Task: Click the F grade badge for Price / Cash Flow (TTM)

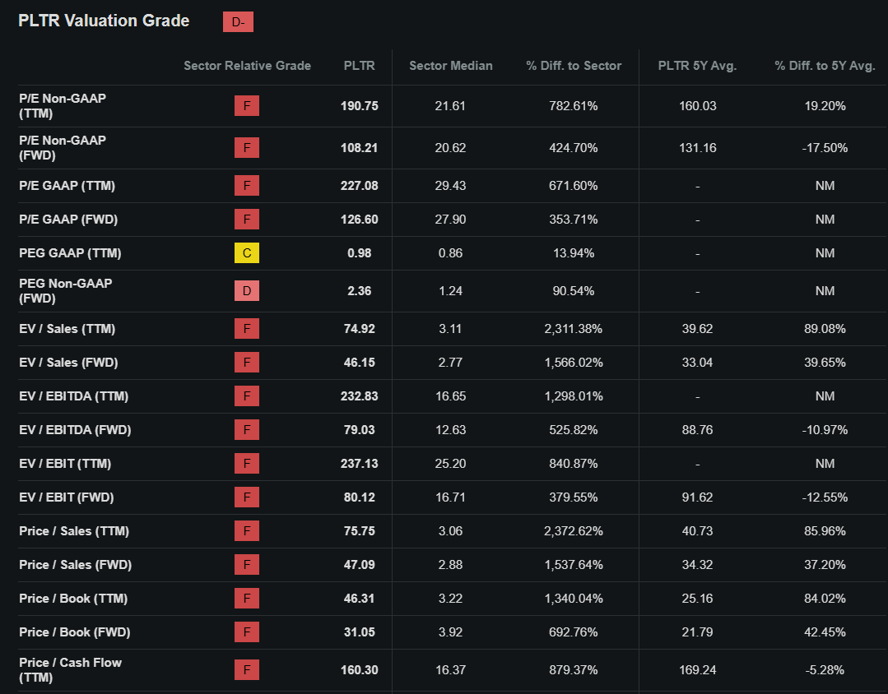Action: [247, 670]
